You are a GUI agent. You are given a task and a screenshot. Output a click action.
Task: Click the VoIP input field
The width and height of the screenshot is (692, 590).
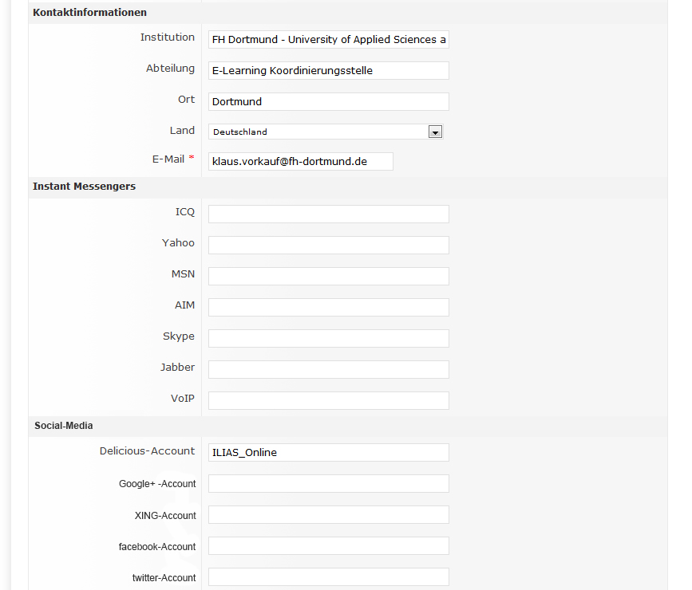[x=328, y=400]
